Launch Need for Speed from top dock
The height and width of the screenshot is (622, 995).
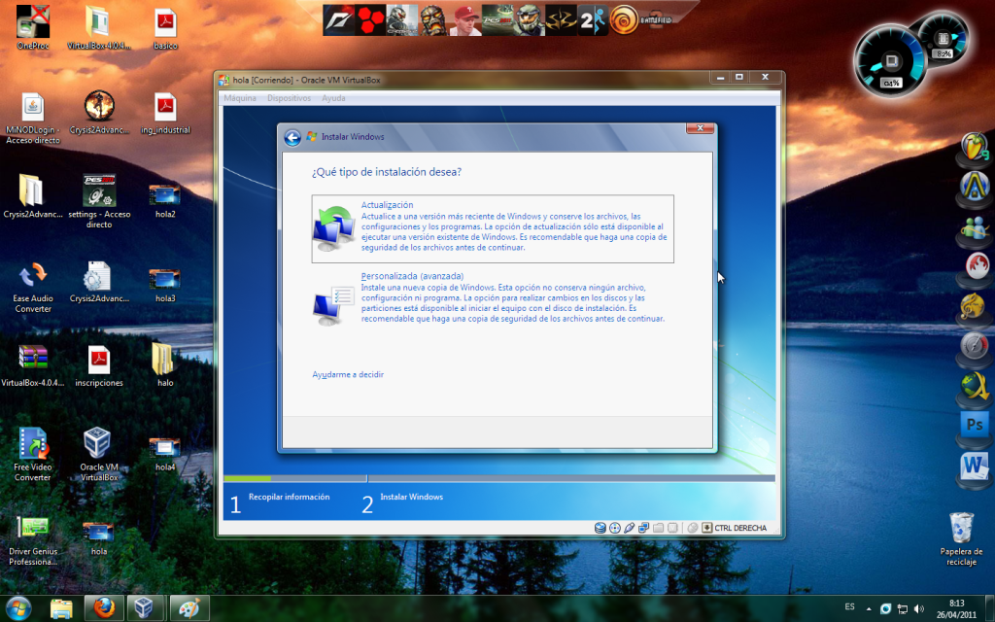point(338,20)
